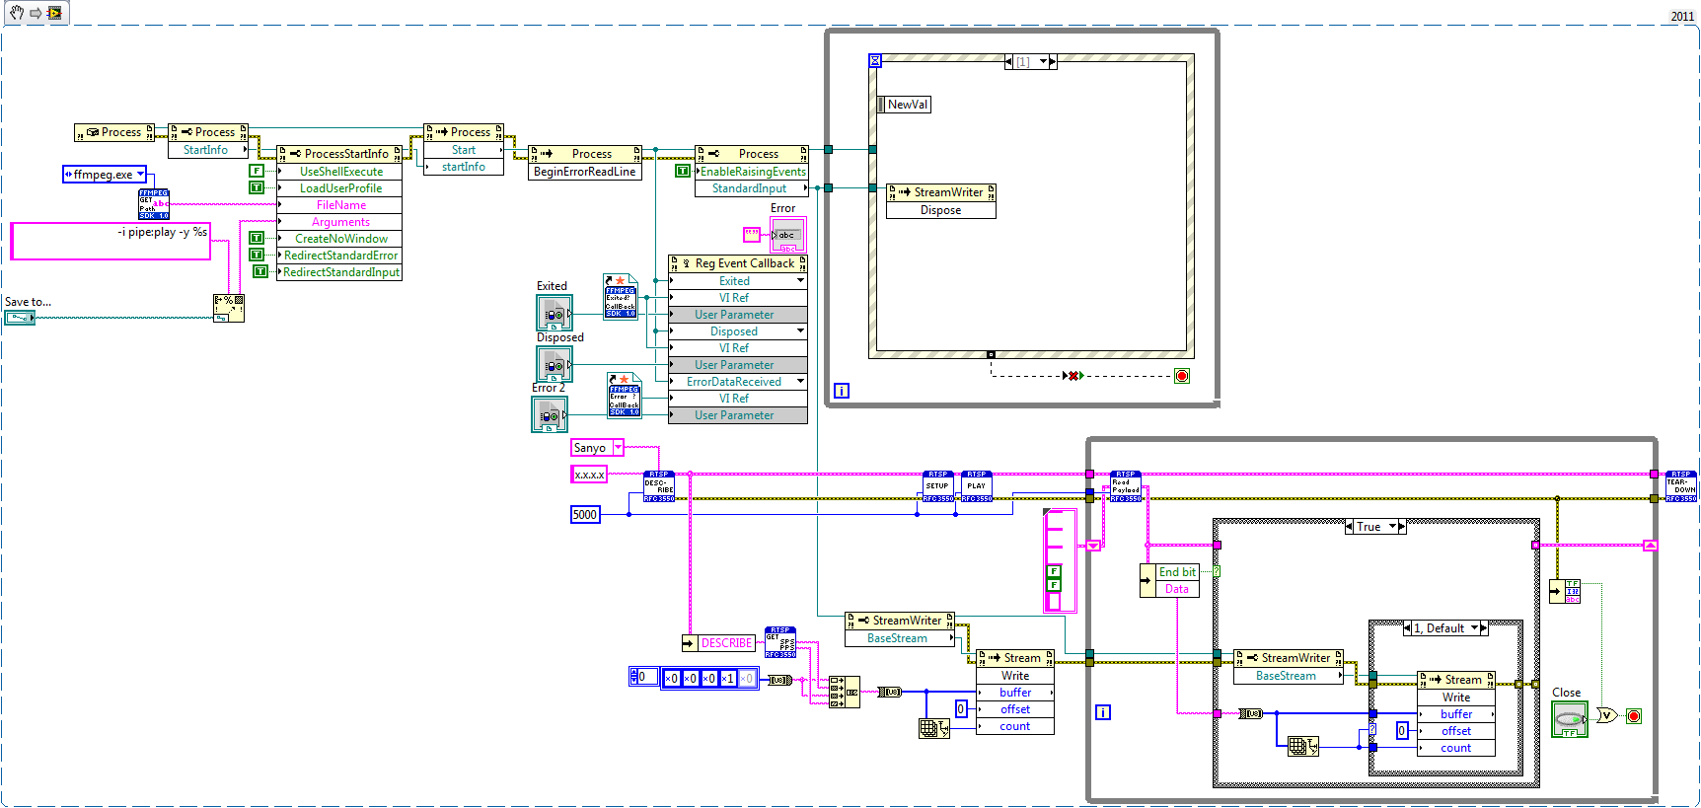Image resolution: width=1701 pixels, height=808 pixels.
Task: Open the True case selector dropdown
Action: click(x=1393, y=527)
